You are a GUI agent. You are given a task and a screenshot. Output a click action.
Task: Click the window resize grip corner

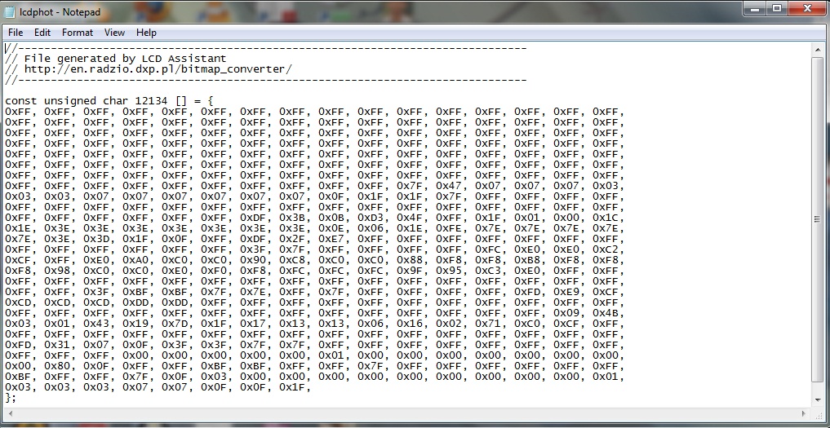tap(819, 413)
